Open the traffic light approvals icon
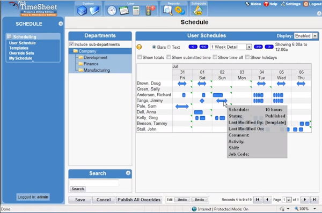 (150, 11)
